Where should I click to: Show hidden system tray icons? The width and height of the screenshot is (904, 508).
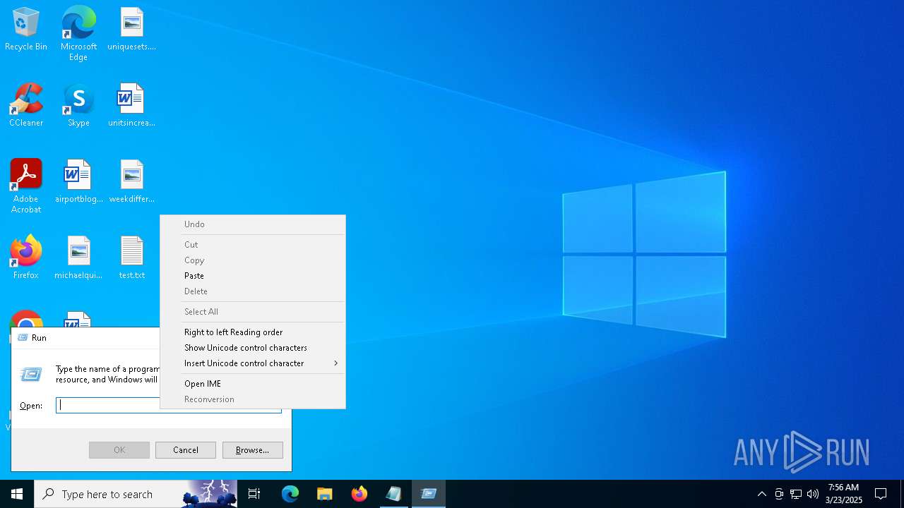(x=761, y=494)
